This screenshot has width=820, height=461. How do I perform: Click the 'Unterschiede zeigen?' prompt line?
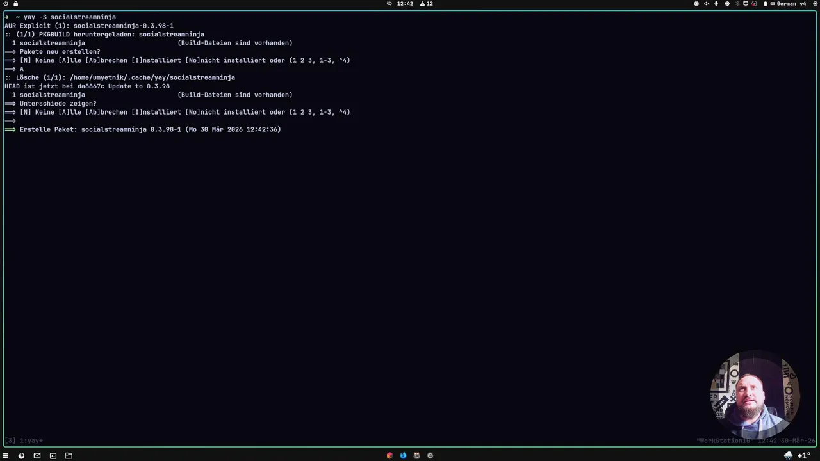(58, 103)
